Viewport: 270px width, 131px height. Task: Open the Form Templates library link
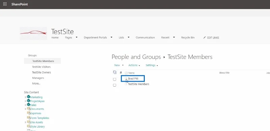[40, 118]
